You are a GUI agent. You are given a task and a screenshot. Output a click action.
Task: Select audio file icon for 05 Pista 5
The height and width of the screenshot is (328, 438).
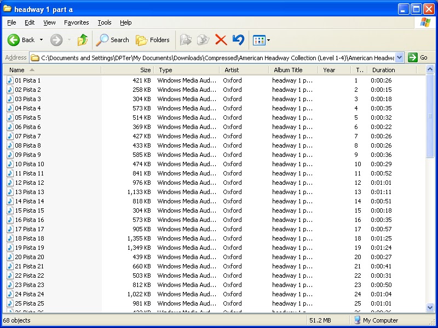(x=10, y=118)
